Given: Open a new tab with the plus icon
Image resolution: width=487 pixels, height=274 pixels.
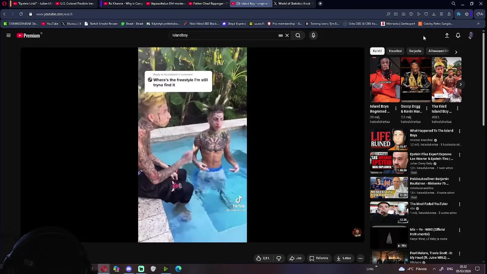Looking at the screenshot, I should point(320,3).
